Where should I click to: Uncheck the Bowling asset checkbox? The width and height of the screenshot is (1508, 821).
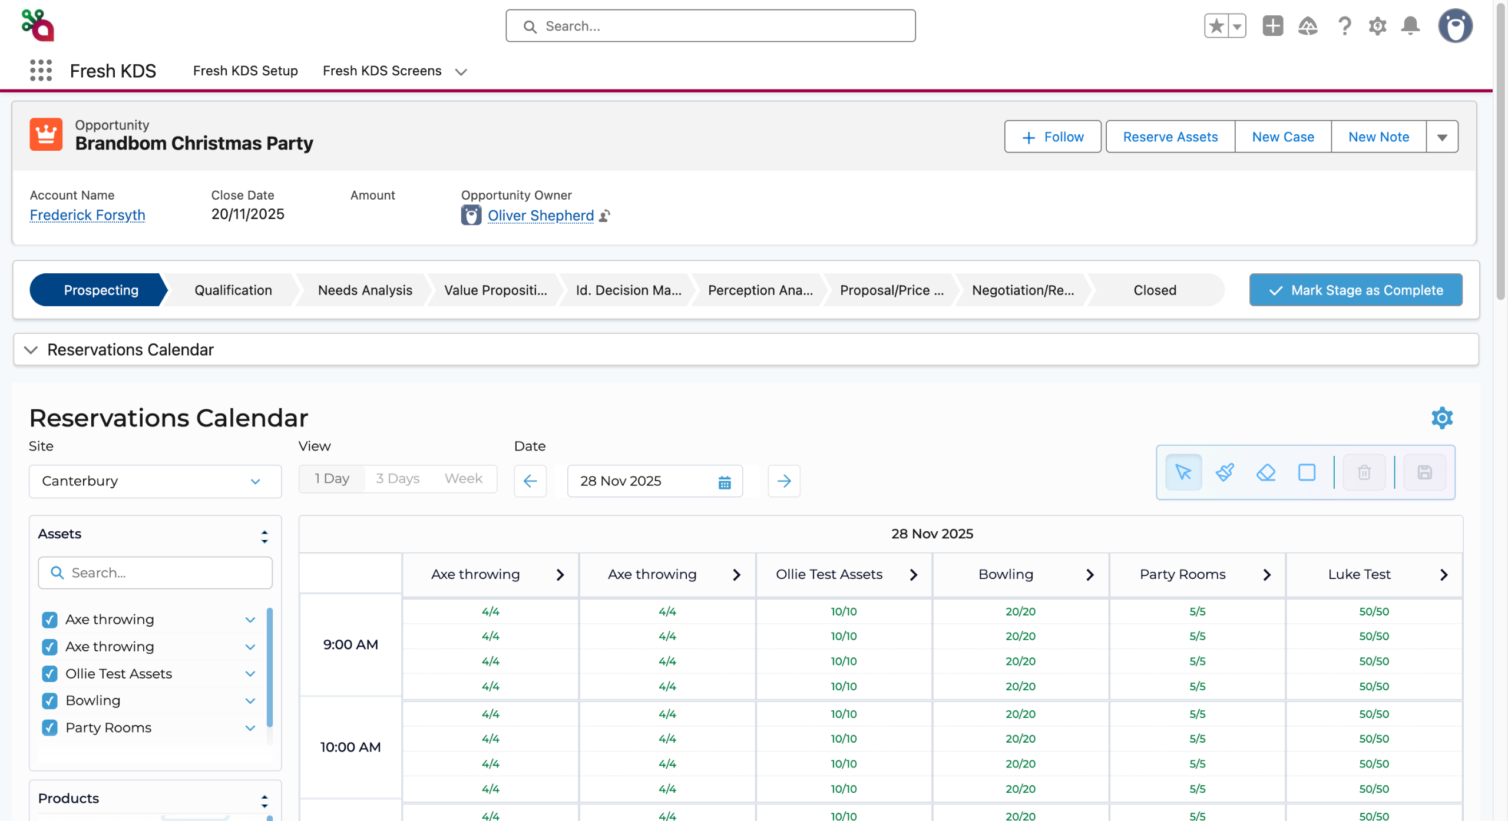[50, 701]
